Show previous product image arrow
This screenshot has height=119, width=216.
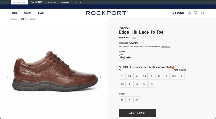pyautogui.click(x=7, y=77)
